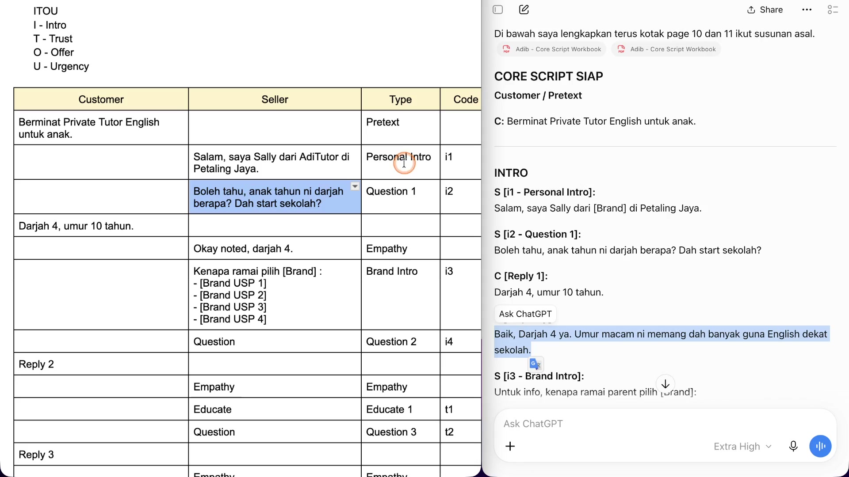Click the 'Darjah 4, umur 10 tahun.' table cell
Image resolution: width=849 pixels, height=477 pixels.
pyautogui.click(x=101, y=226)
